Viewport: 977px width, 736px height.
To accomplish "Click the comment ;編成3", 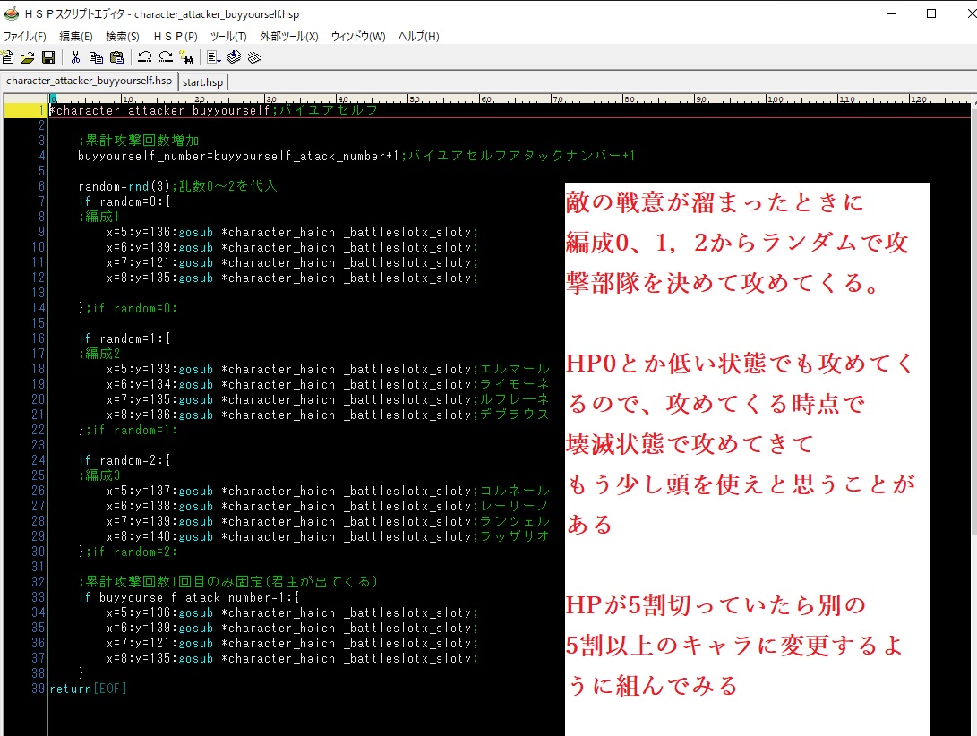I will (x=99, y=475).
